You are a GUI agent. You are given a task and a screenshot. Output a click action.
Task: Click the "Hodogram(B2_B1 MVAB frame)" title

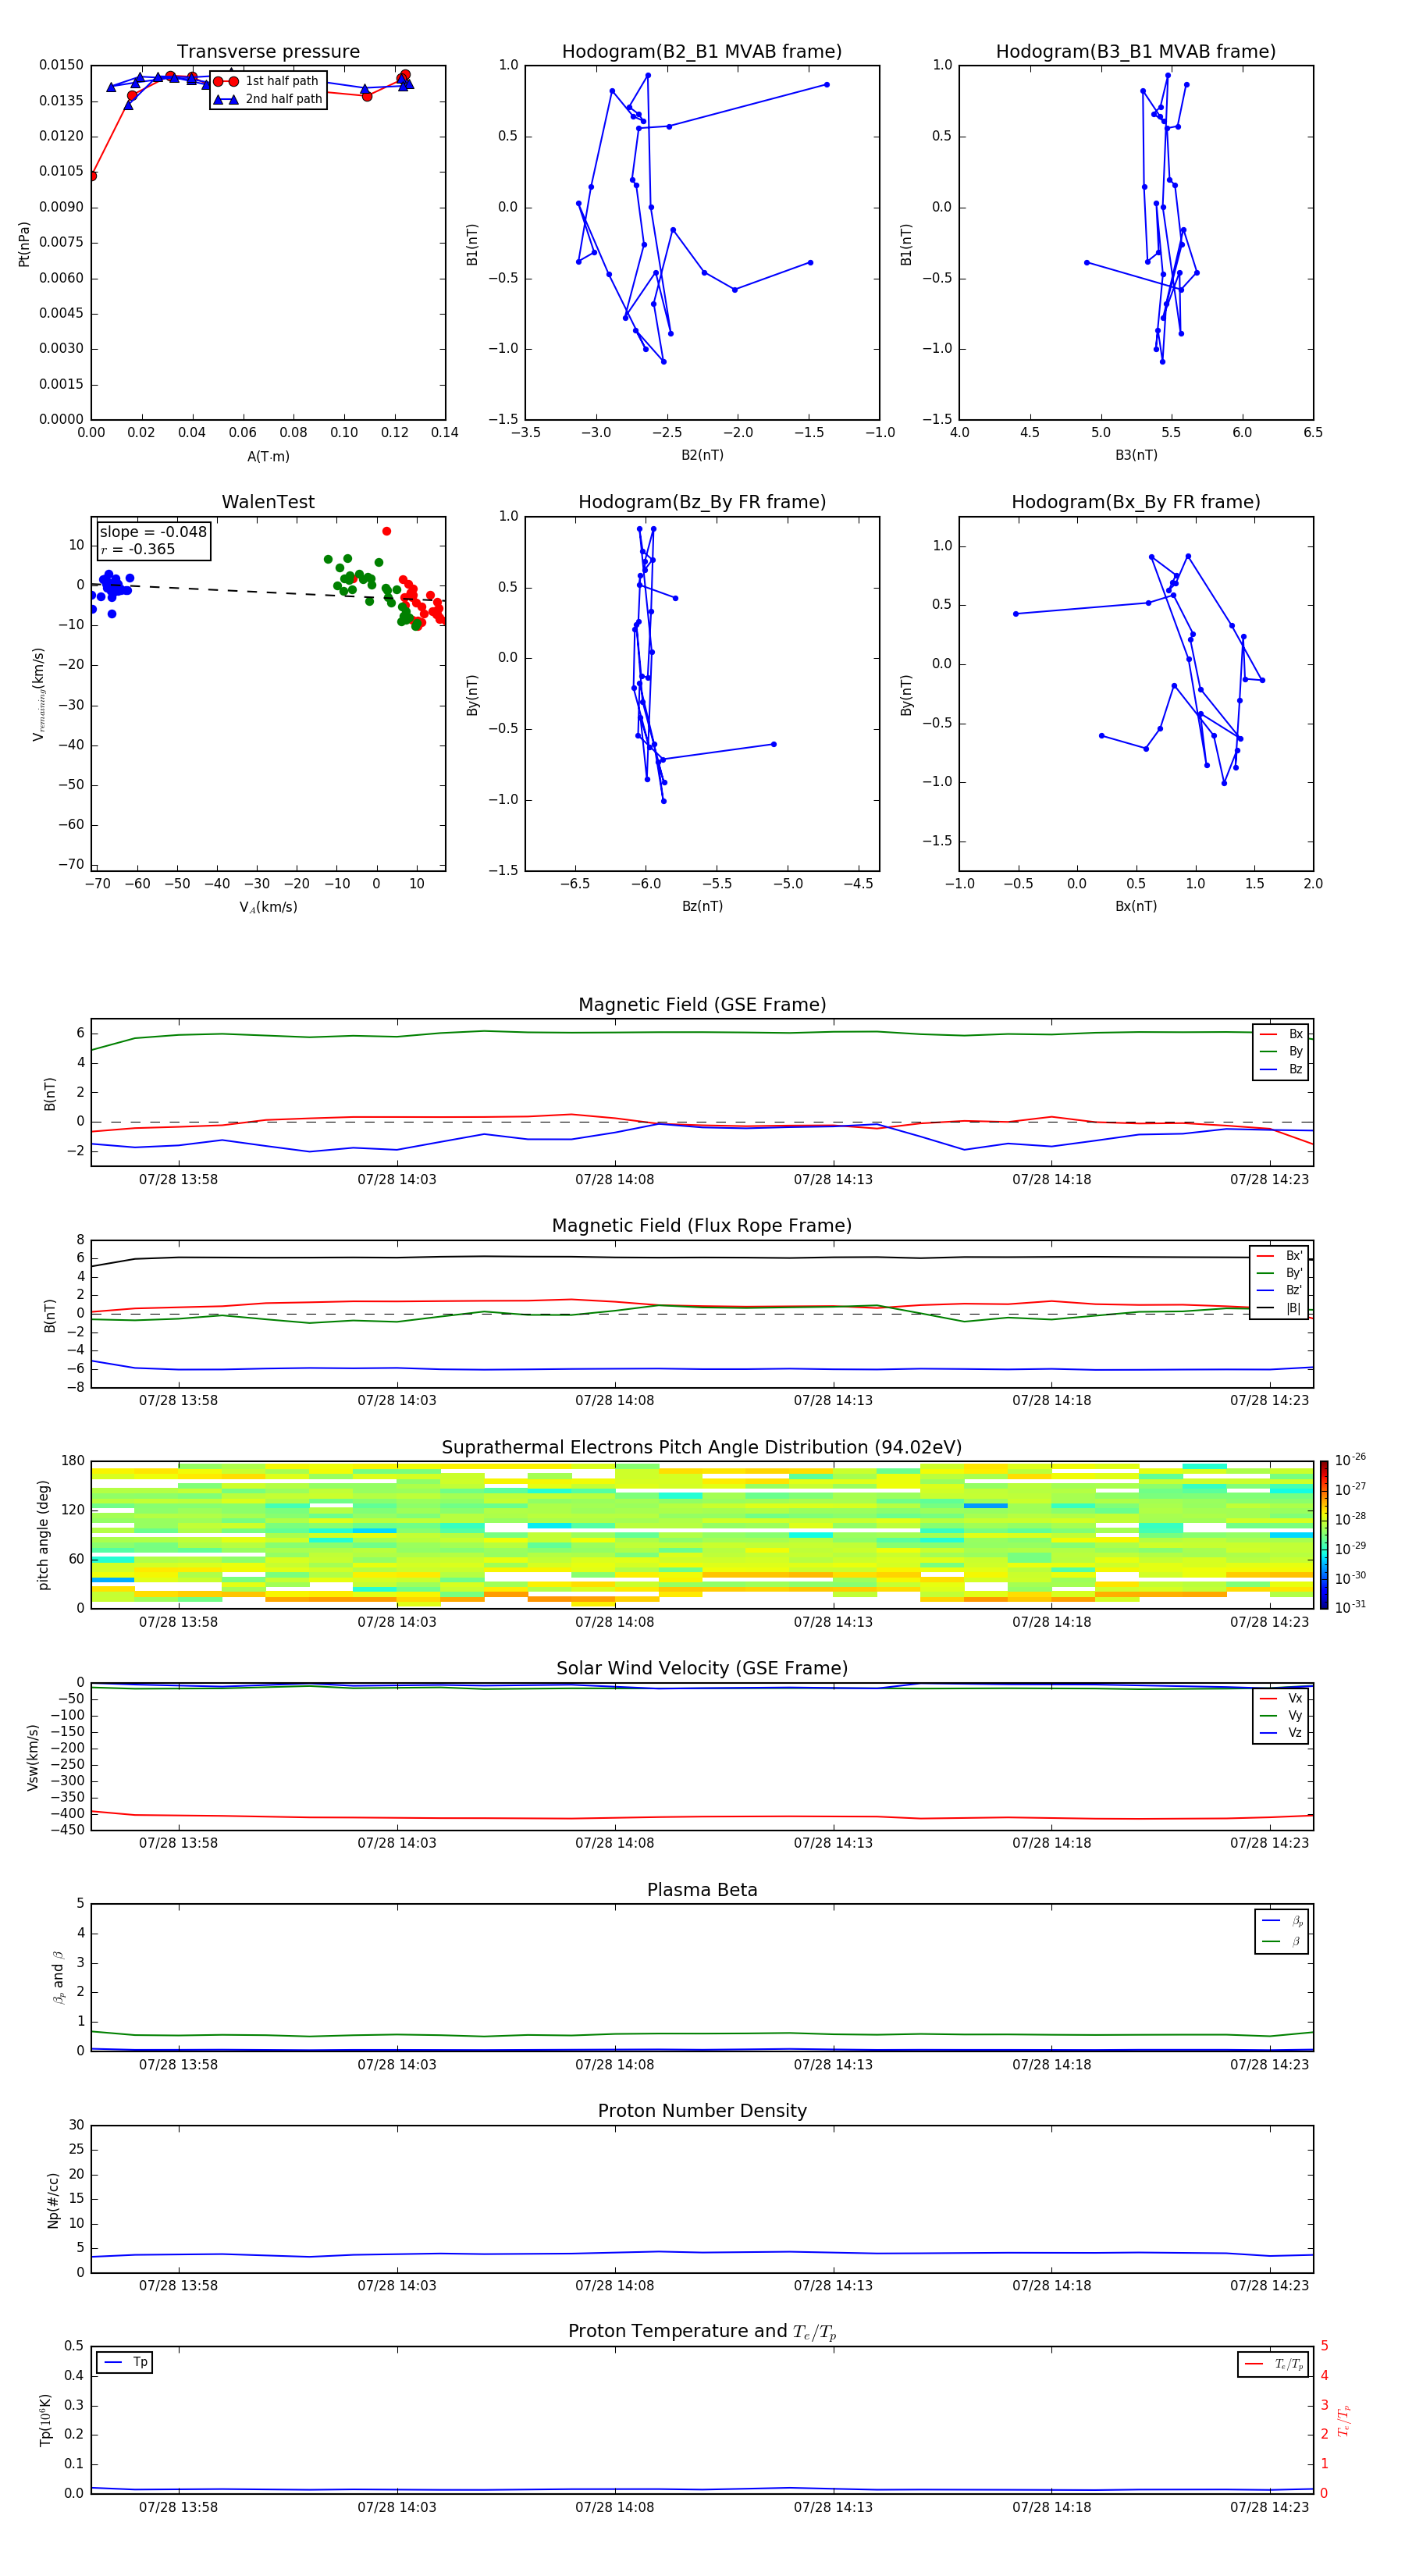click(702, 51)
